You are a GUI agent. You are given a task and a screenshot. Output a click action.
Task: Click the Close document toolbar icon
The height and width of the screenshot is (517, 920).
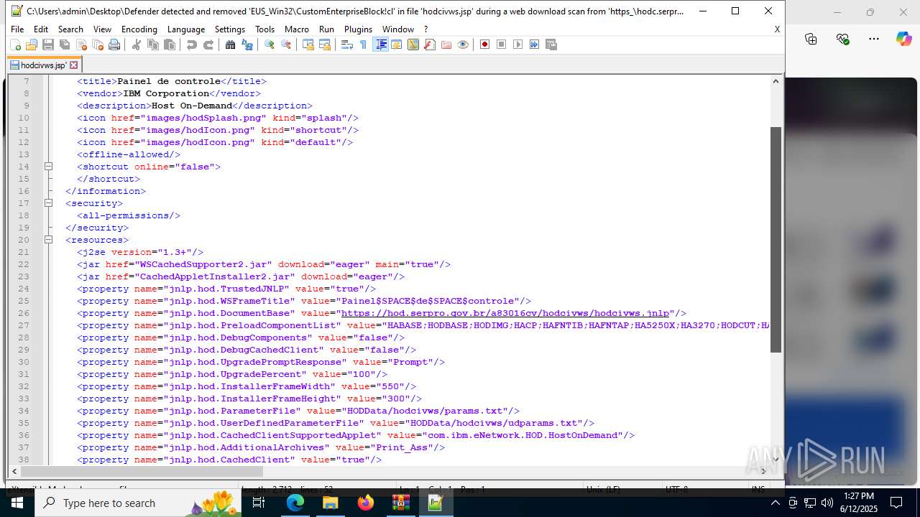click(x=80, y=45)
